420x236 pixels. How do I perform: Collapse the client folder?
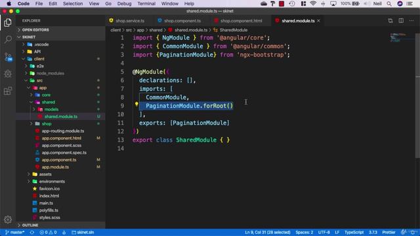[x=60, y=58]
